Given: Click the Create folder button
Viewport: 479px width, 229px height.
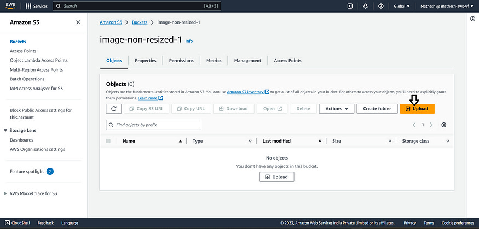Looking at the screenshot, I should 377,109.
